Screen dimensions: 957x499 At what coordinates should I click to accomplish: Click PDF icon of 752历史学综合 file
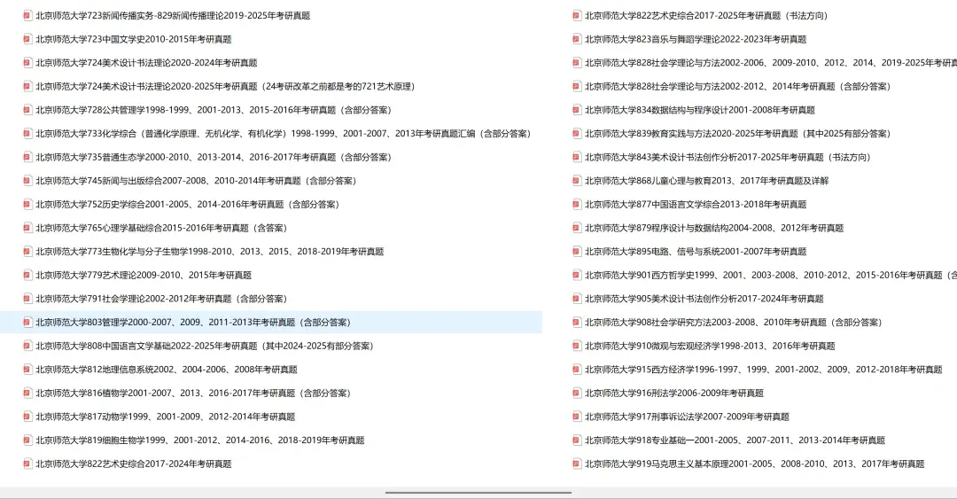pyautogui.click(x=27, y=204)
